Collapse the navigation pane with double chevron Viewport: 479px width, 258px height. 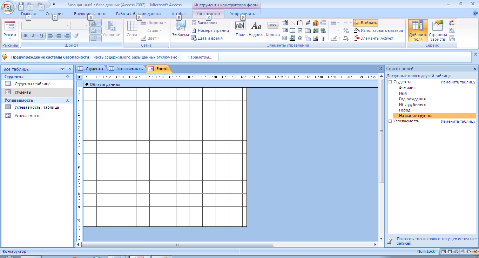coord(69,69)
